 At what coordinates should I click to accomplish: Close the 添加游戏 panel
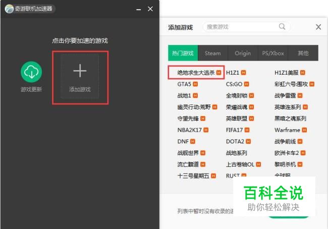coord(318,27)
